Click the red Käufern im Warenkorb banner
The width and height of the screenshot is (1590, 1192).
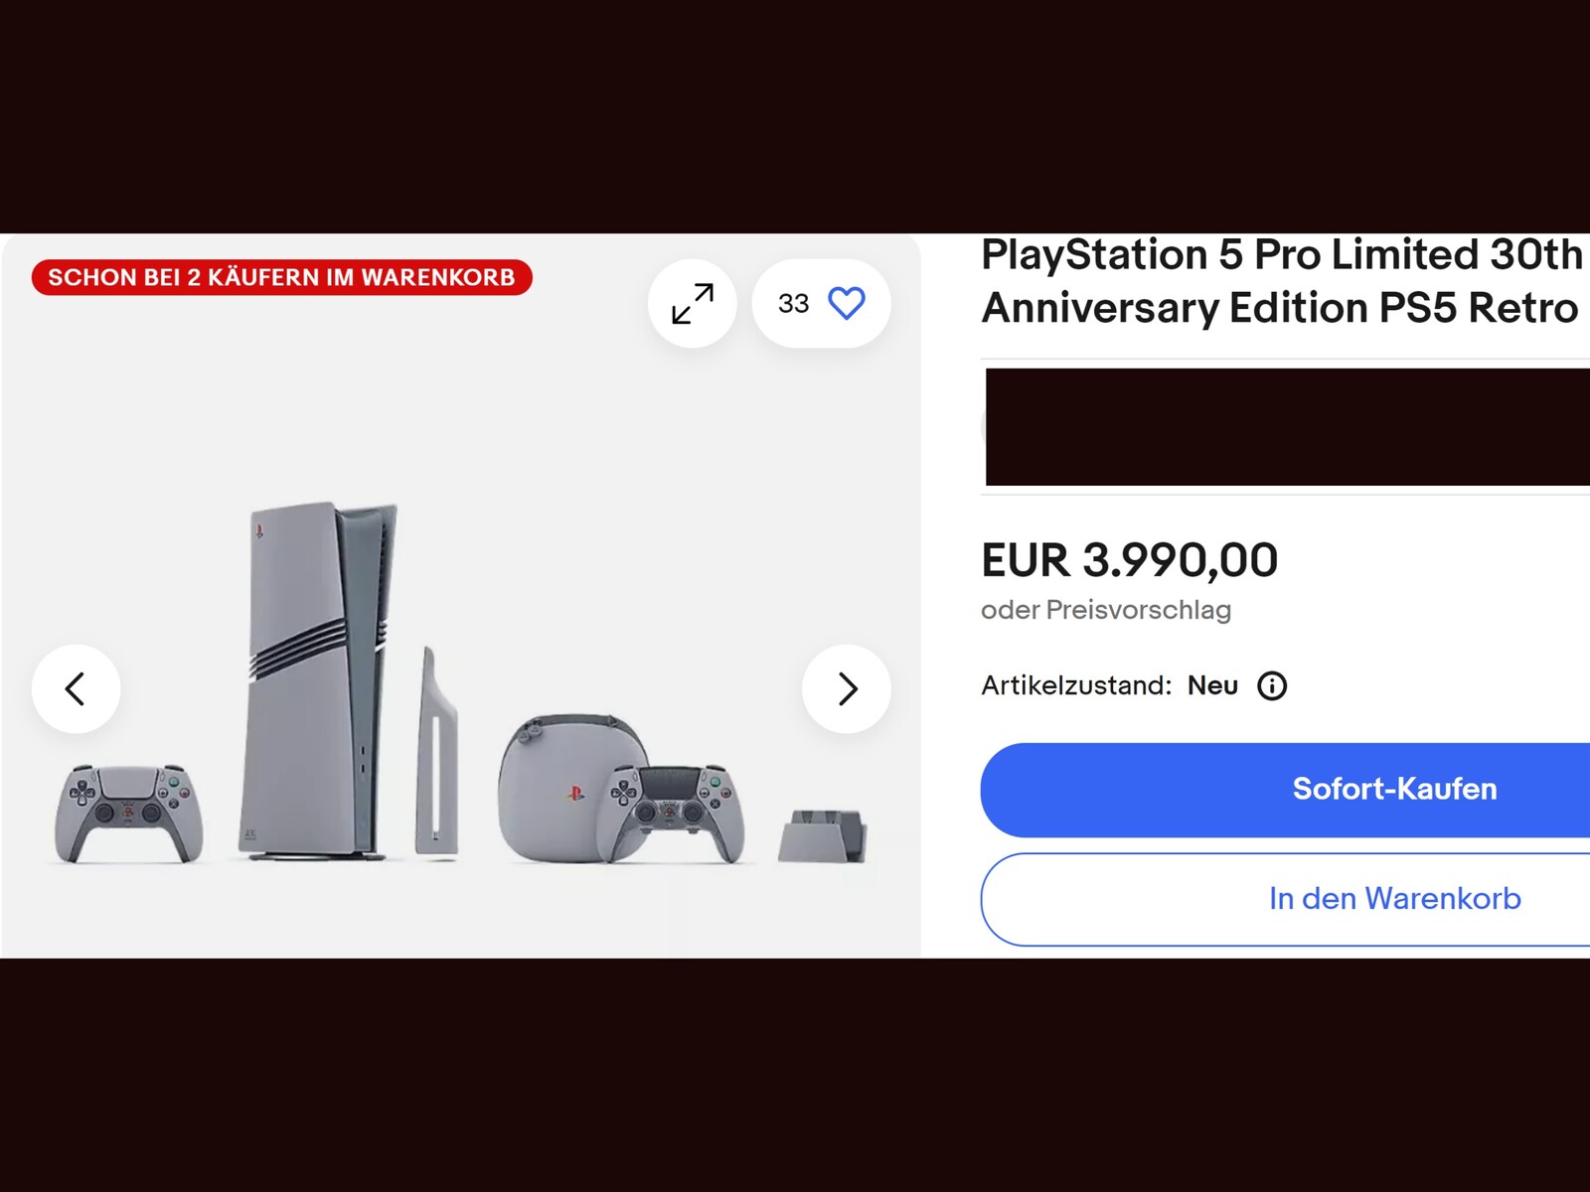coord(282,277)
